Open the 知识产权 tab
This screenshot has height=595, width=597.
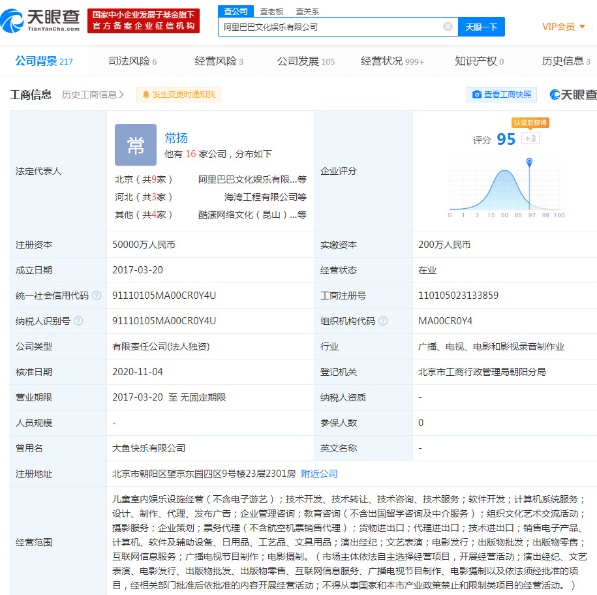tap(480, 61)
